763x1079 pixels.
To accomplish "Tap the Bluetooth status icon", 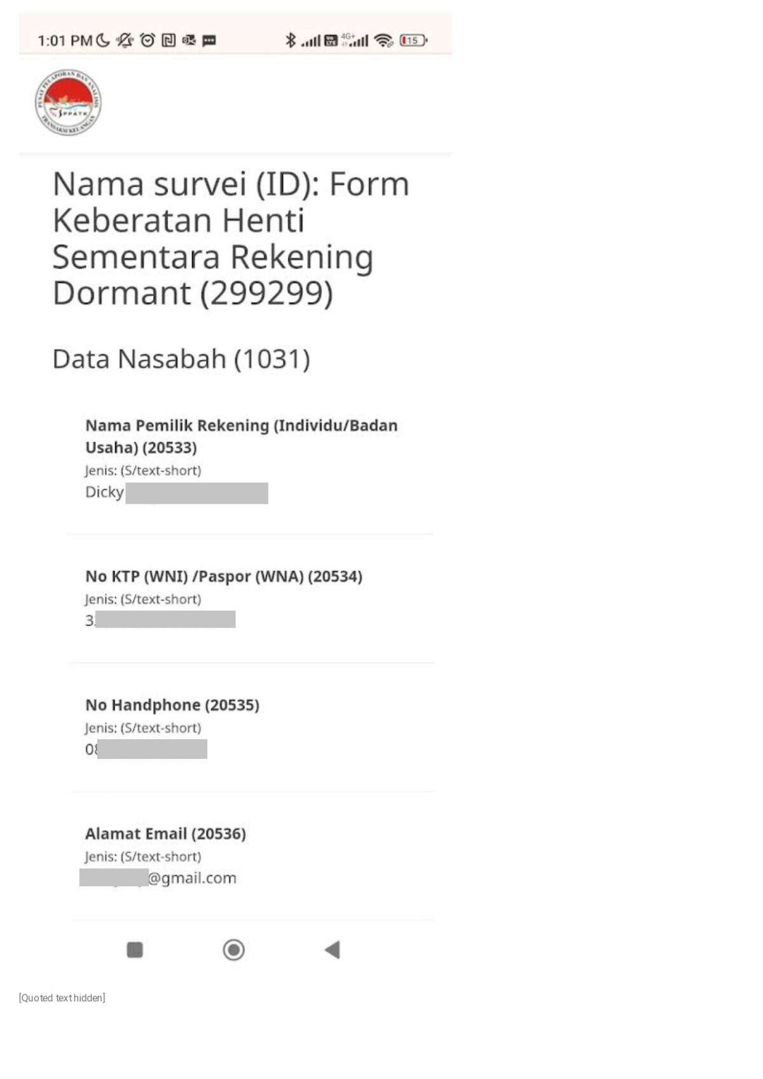I will pyautogui.click(x=291, y=41).
